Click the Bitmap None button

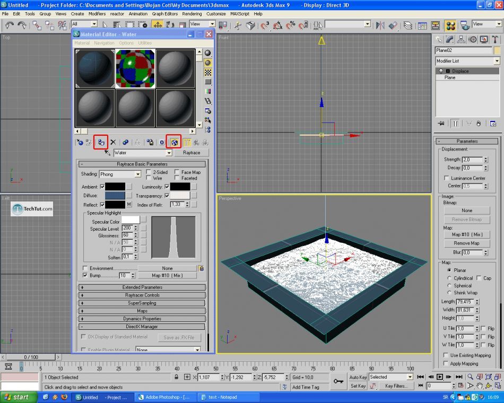(x=467, y=211)
